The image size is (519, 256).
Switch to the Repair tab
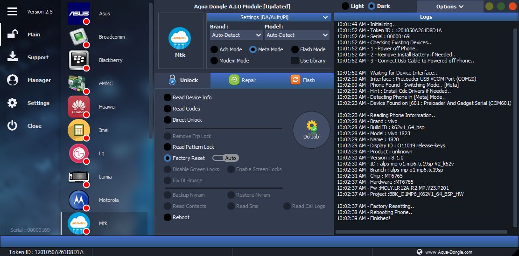point(243,80)
